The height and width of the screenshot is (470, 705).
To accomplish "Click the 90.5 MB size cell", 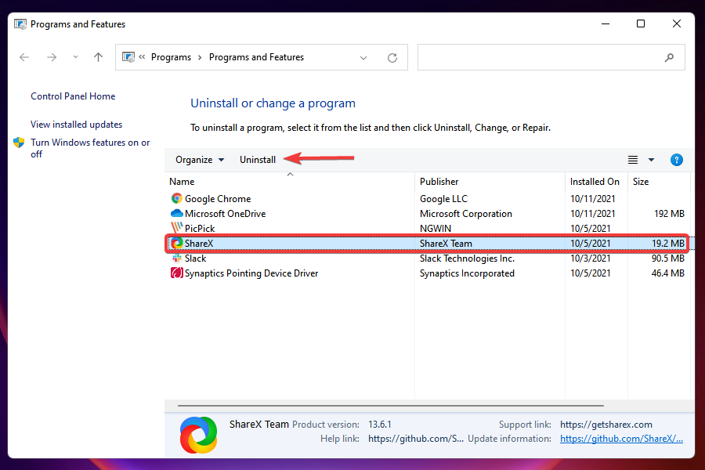I will 668,258.
